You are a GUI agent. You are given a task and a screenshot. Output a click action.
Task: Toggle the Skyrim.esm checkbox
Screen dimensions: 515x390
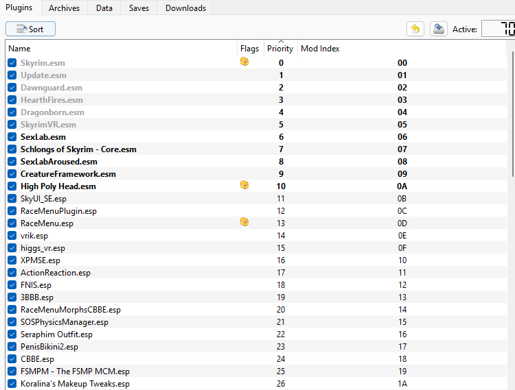pyautogui.click(x=12, y=62)
